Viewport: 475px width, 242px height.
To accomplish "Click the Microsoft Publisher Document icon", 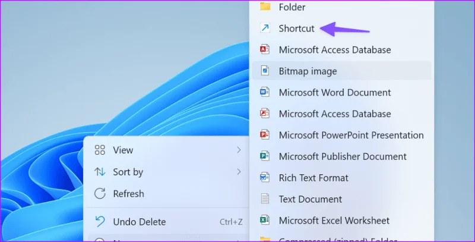I will pyautogui.click(x=265, y=156).
